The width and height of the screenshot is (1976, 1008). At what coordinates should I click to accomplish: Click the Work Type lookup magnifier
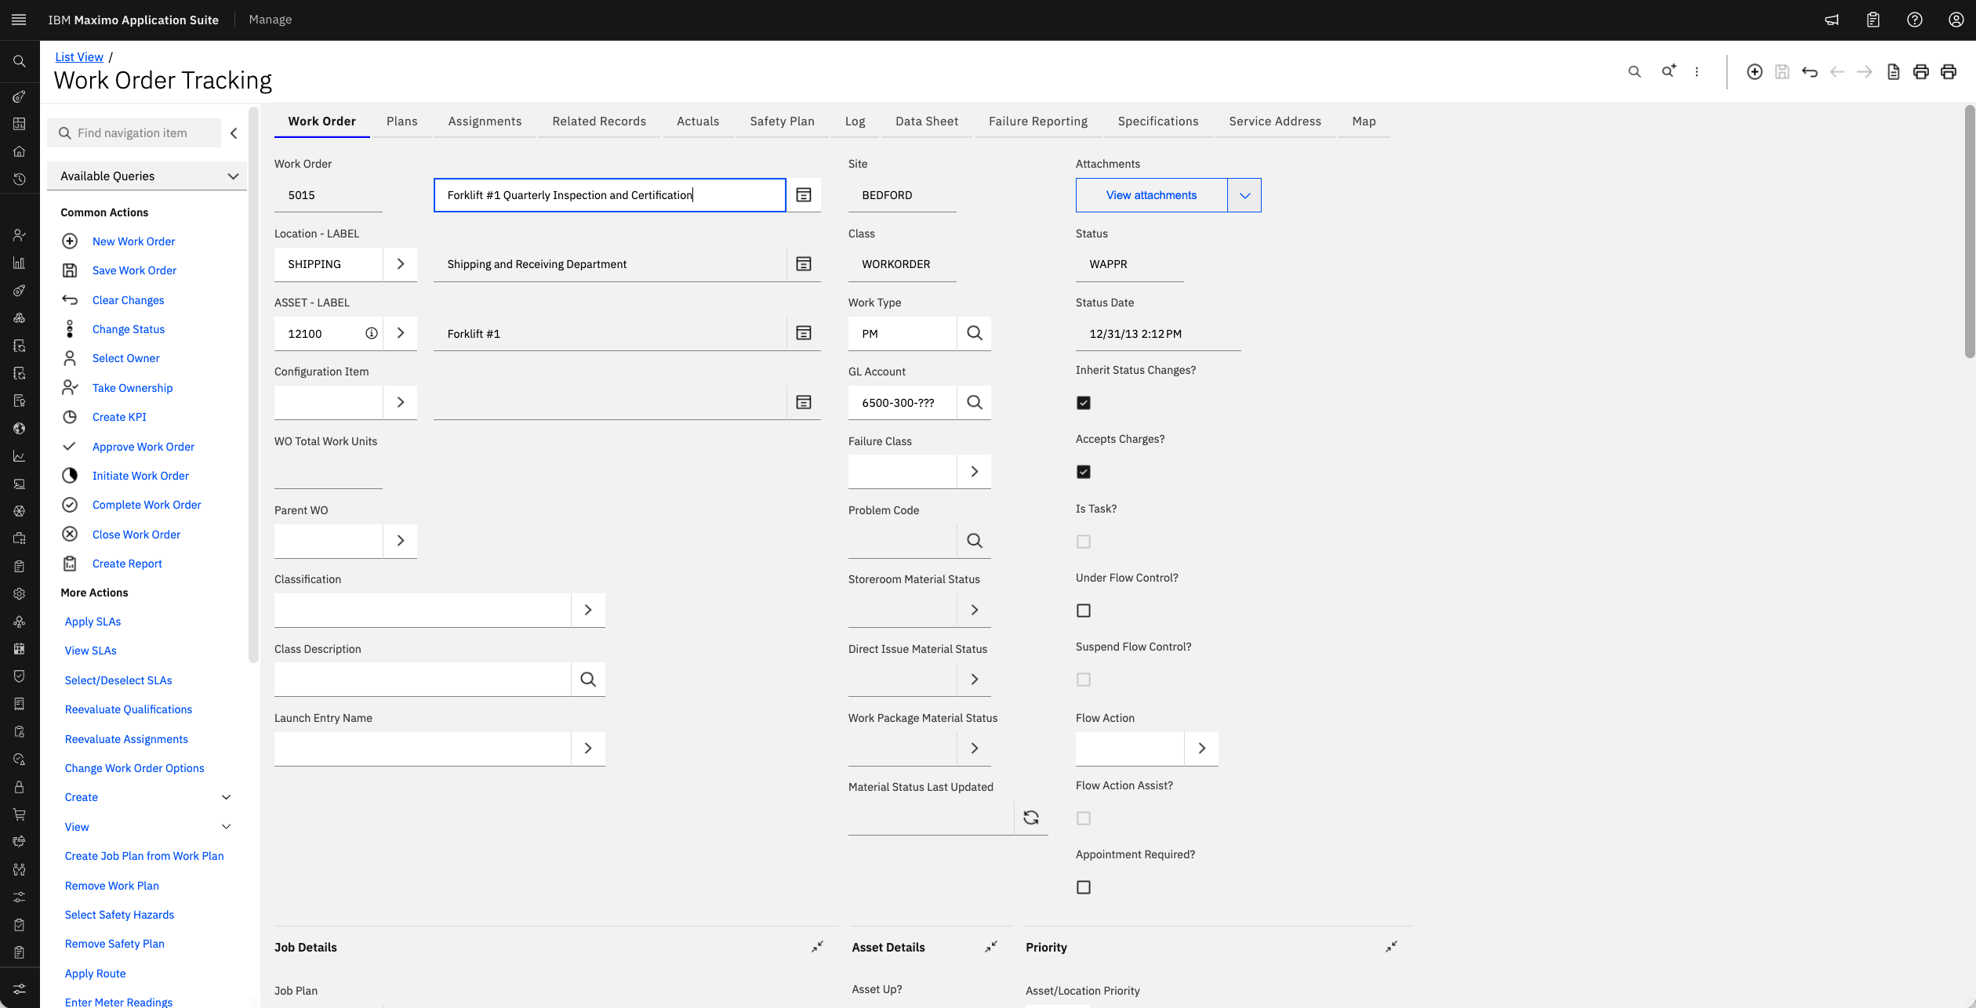pos(975,333)
